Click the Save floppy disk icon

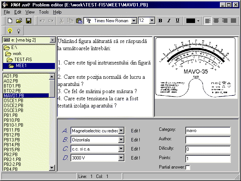coord(29,21)
